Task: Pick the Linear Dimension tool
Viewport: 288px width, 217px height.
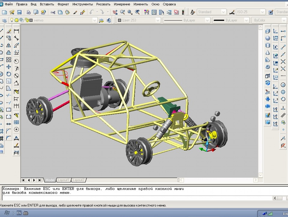Action: [16, 31]
